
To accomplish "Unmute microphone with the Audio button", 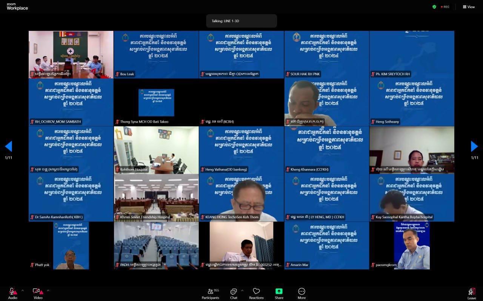I will 12,293.
